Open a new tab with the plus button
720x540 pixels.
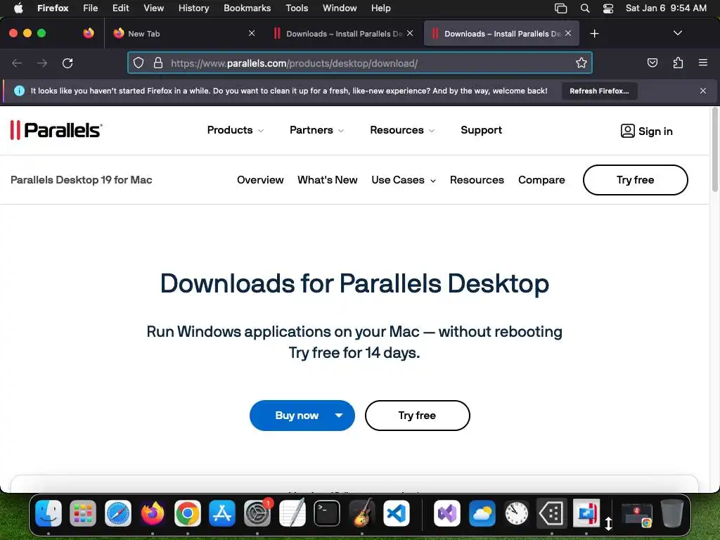[x=595, y=34]
